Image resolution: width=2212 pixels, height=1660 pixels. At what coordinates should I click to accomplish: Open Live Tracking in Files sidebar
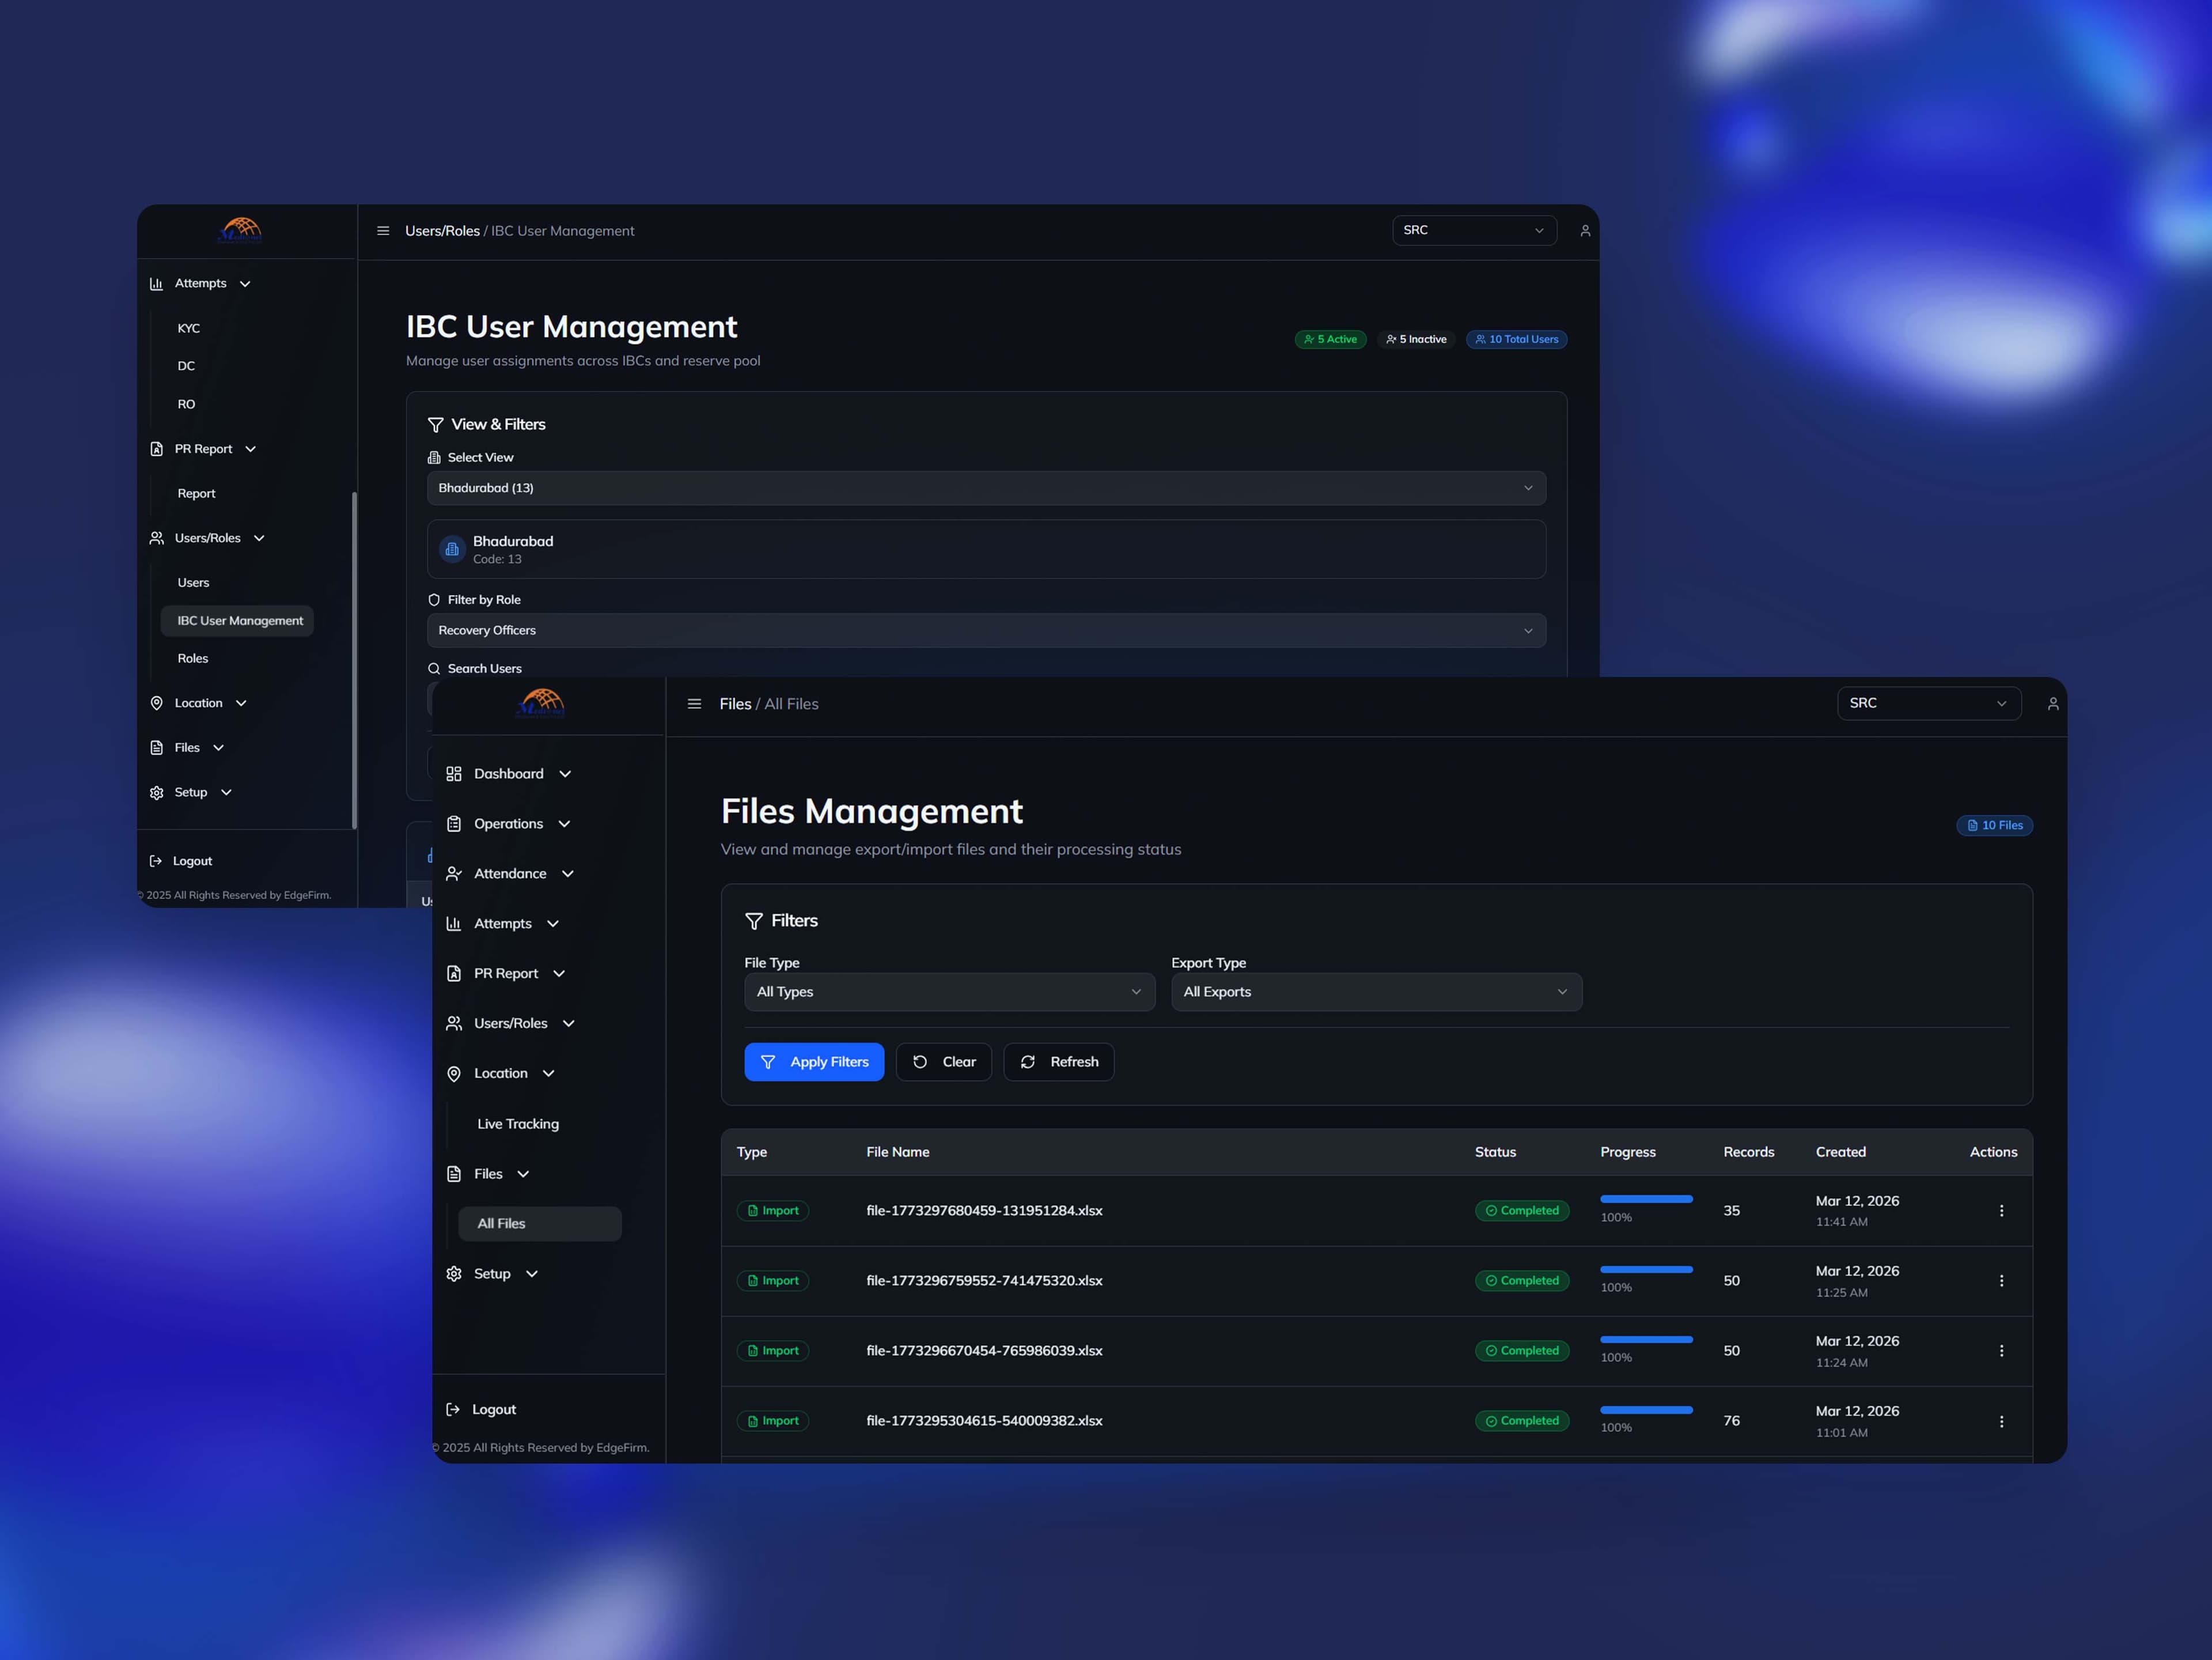pyautogui.click(x=518, y=1124)
